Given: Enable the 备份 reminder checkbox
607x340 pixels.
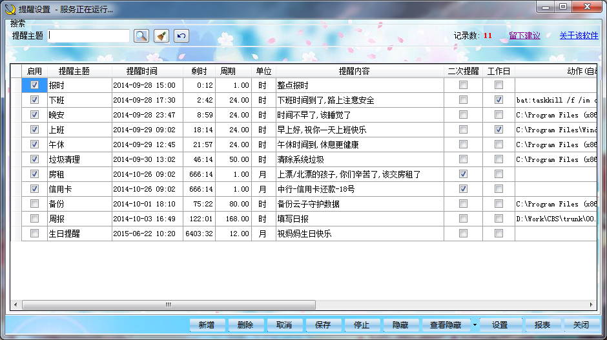Looking at the screenshot, I should coord(35,204).
